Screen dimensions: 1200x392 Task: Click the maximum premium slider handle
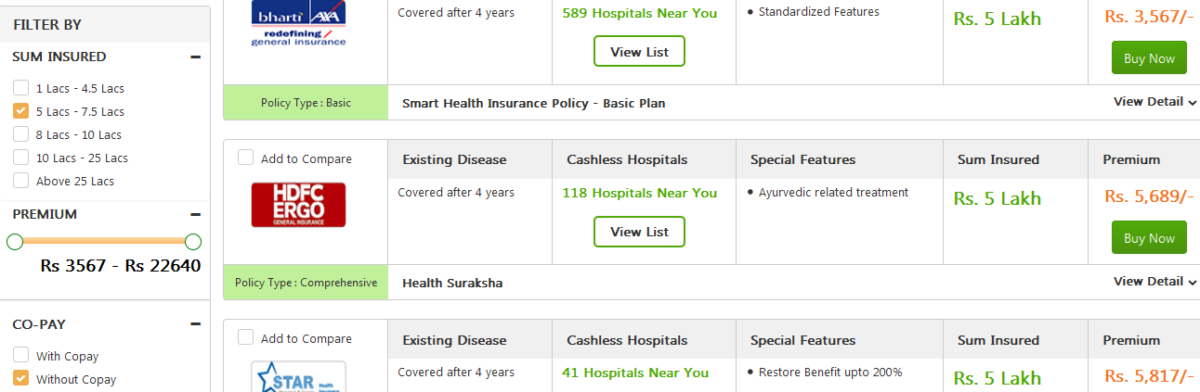[193, 242]
